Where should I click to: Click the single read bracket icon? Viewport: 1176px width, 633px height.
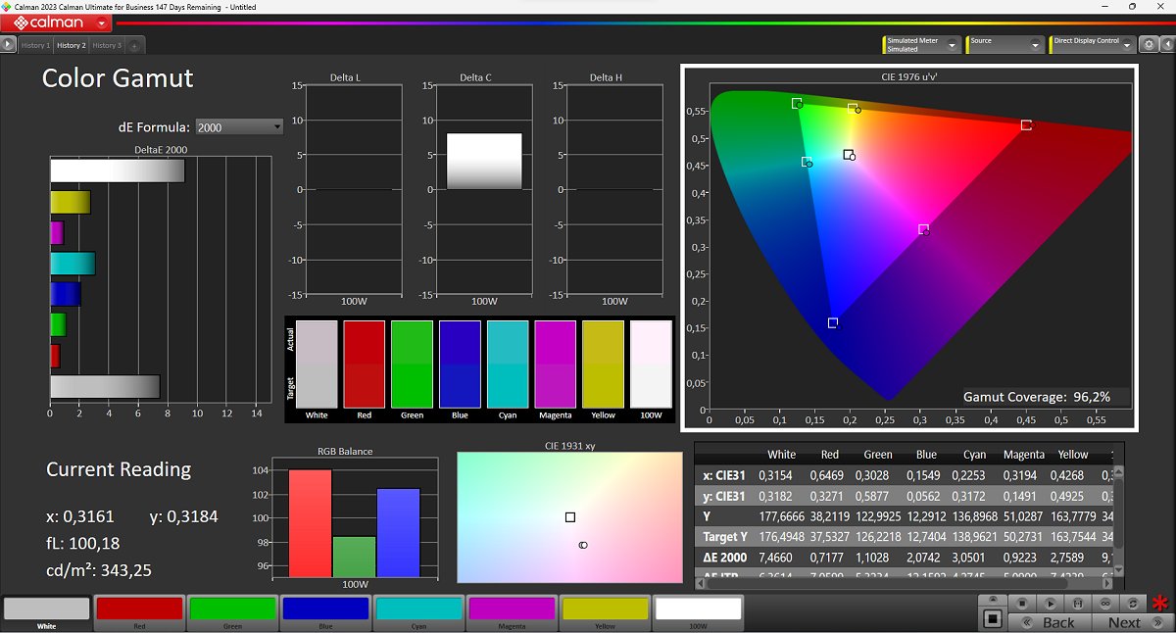(x=1078, y=604)
